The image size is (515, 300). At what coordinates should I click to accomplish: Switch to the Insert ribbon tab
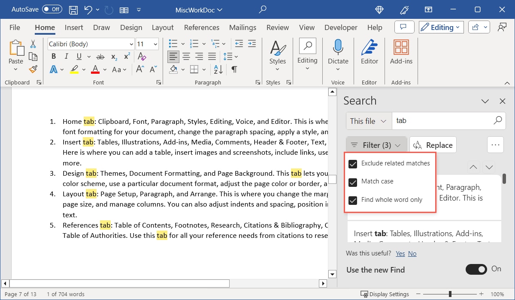click(x=73, y=27)
